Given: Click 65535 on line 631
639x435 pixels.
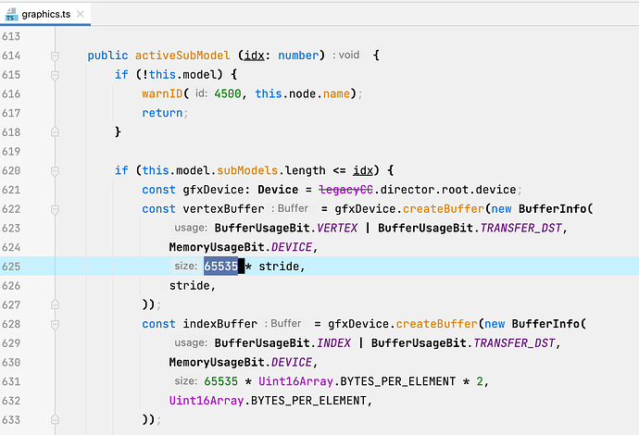Looking at the screenshot, I should [221, 381].
